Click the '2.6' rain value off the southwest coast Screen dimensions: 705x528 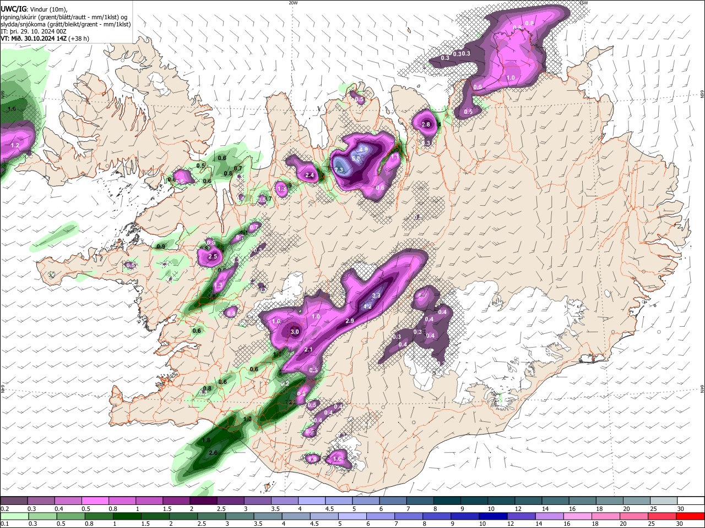click(x=214, y=452)
